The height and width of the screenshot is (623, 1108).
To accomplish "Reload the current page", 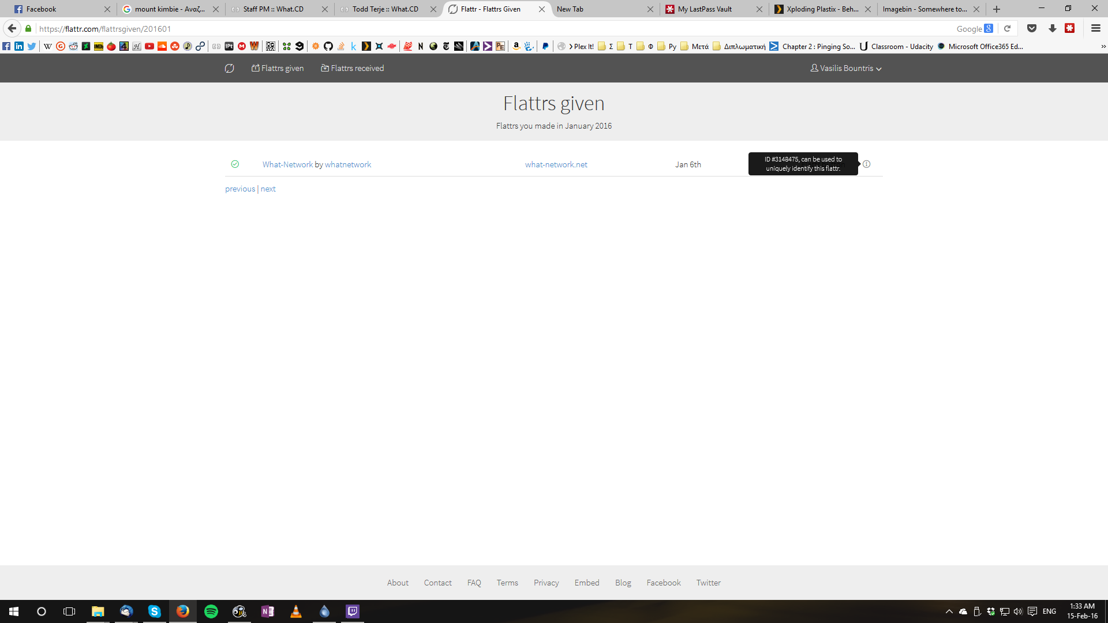I will [x=1008, y=28].
